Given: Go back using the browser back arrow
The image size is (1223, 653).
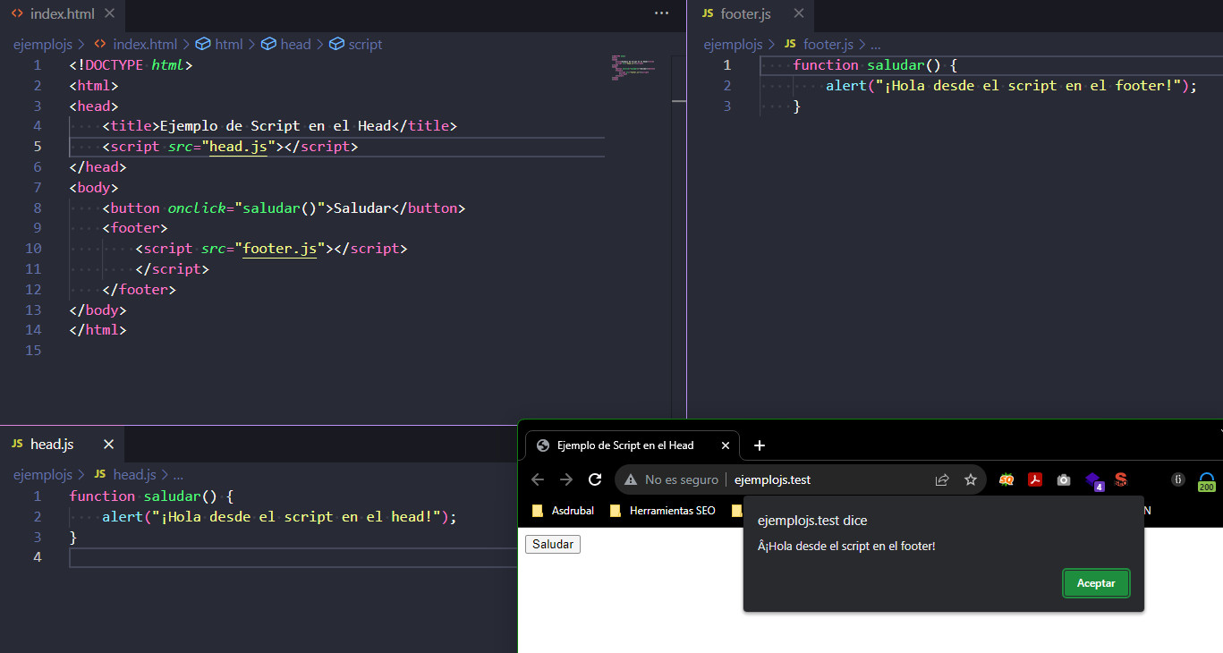Looking at the screenshot, I should (538, 479).
